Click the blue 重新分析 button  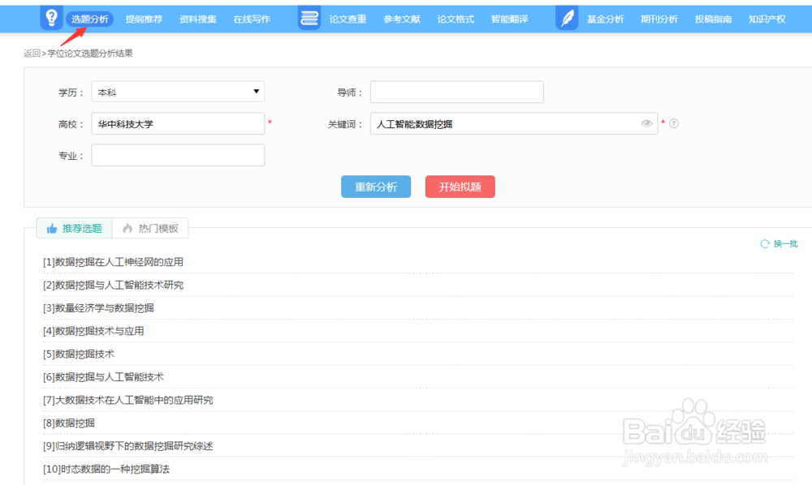[376, 187]
